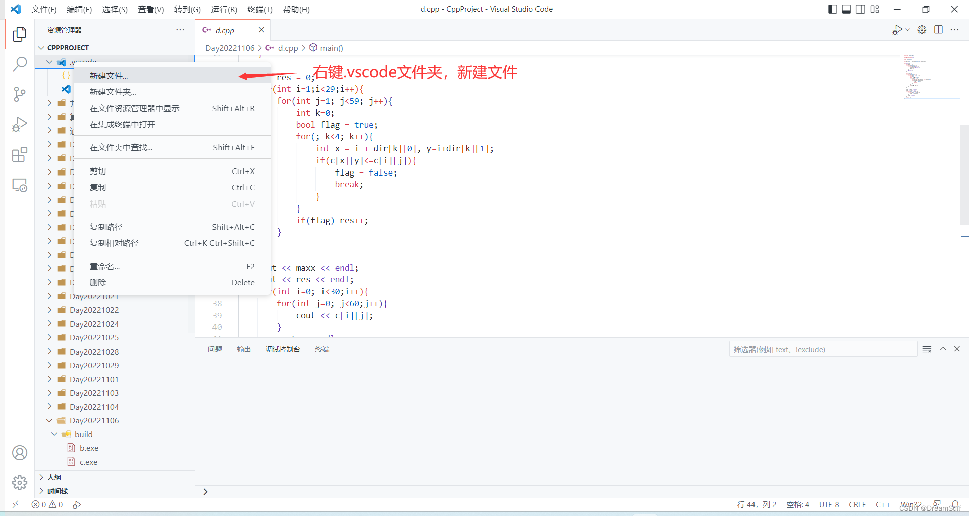
Task: Open the 查看(V) menu
Action: tap(151, 9)
